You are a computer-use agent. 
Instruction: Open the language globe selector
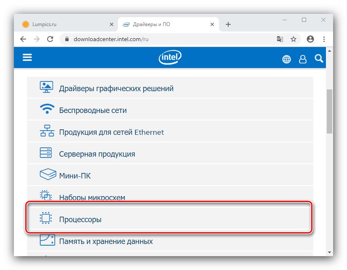point(286,59)
